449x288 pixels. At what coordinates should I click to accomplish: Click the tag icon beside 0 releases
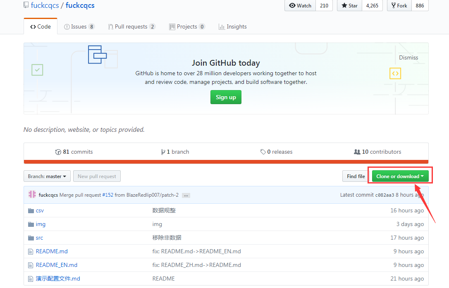coord(263,152)
